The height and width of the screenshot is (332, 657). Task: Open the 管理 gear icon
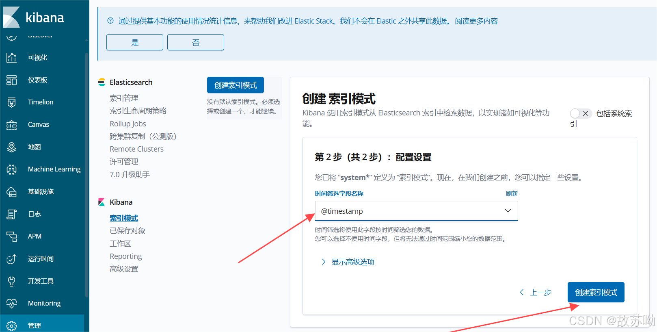coord(12,326)
